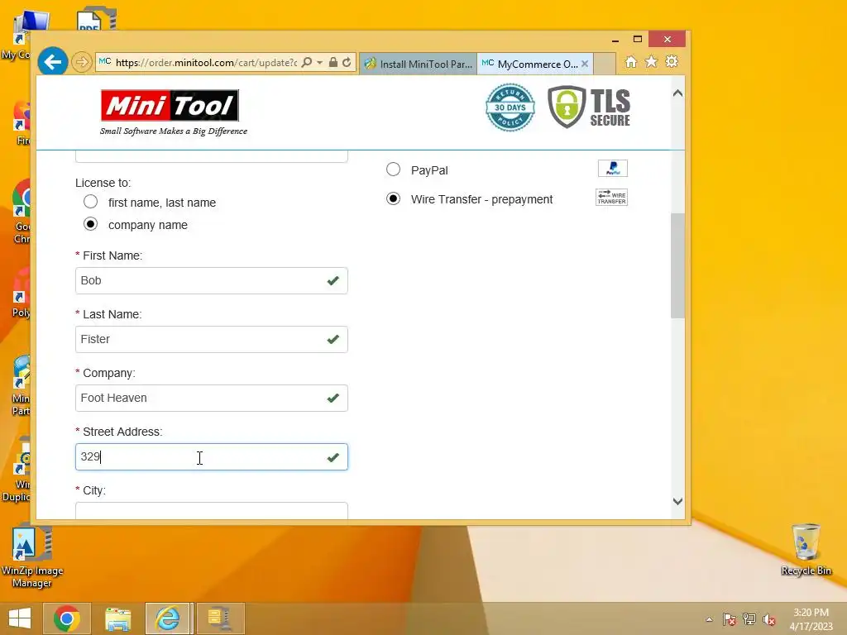The width and height of the screenshot is (847, 635).
Task: Open browser tools gear icon
Action: [672, 61]
